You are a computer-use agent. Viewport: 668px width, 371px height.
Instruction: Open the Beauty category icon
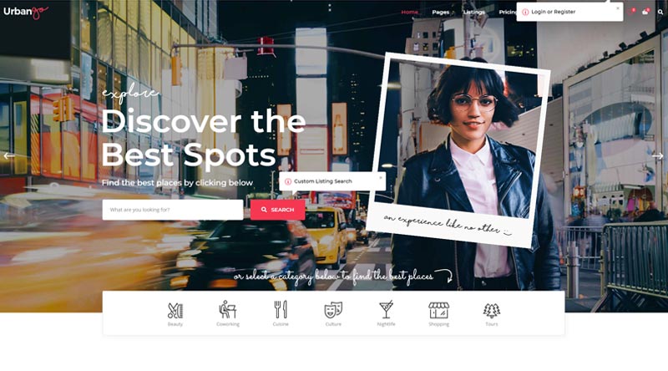point(175,311)
